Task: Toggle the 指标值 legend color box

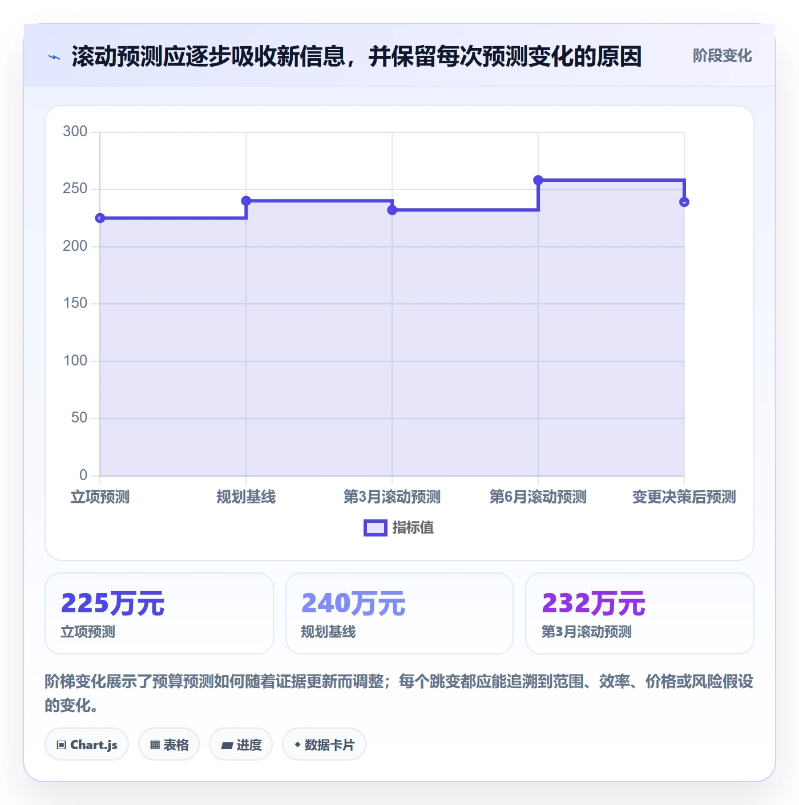Action: 376,528
